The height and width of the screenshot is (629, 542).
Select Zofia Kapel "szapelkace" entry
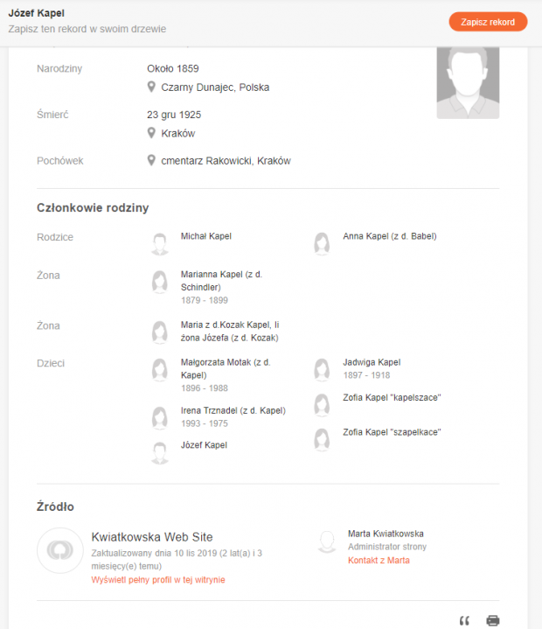pos(392,431)
